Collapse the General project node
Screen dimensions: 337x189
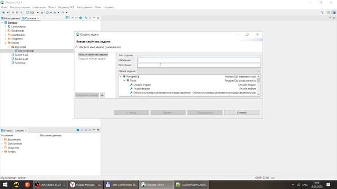click(x=2, y=23)
